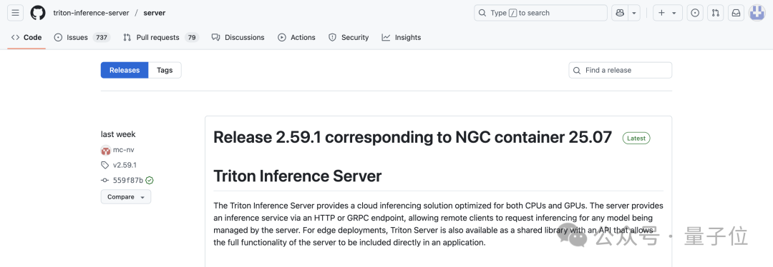This screenshot has width=773, height=267.
Task: Open the v2.59.1 tag link
Action: (x=125, y=165)
